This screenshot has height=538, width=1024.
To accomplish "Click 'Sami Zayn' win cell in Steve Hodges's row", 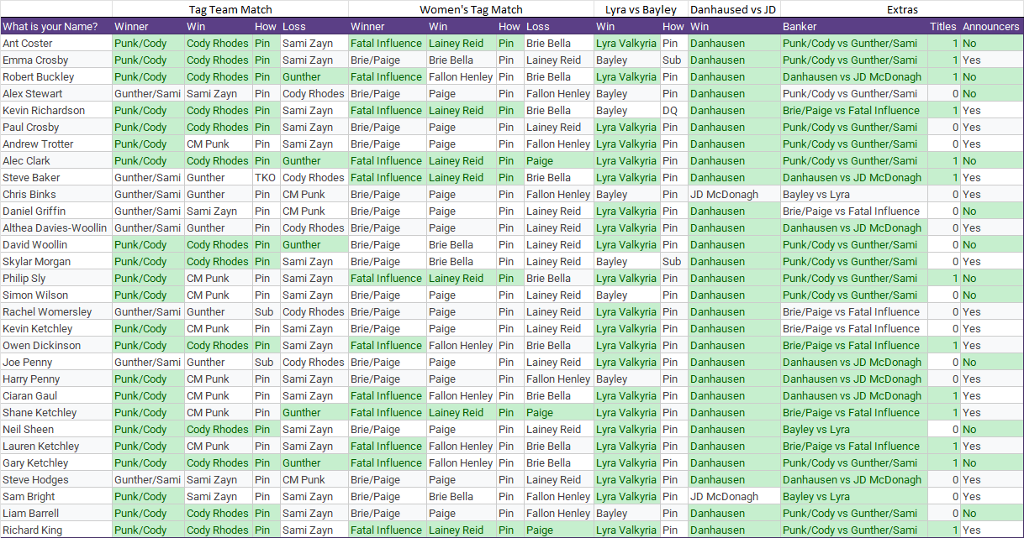I will (x=218, y=479).
